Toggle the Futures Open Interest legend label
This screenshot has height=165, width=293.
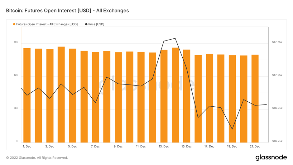tap(47, 24)
